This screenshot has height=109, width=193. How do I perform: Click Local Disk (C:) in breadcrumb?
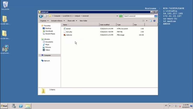[x=68, y=16]
